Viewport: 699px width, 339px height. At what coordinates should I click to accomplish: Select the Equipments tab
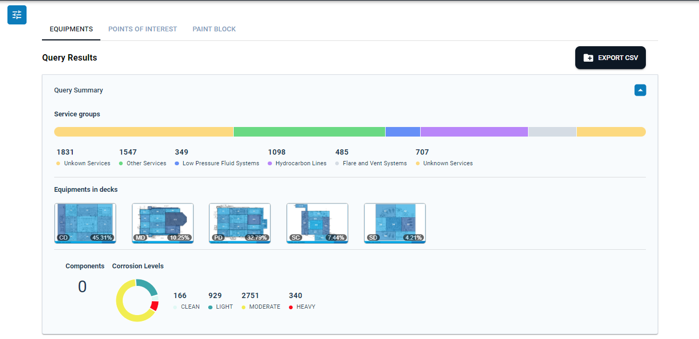coord(71,29)
